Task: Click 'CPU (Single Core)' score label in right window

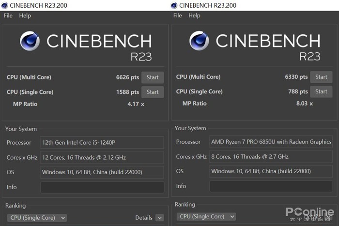Action: (199, 91)
